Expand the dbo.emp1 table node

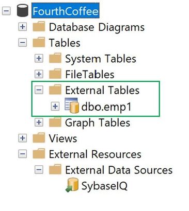tap(55, 107)
